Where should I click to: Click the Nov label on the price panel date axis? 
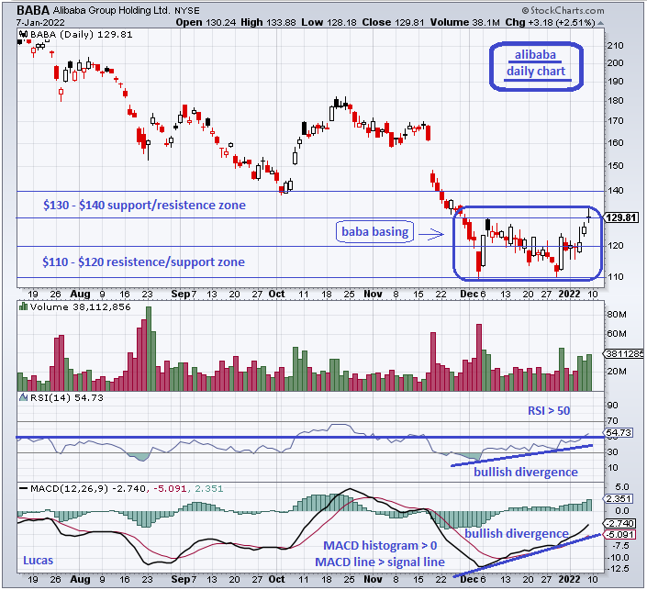(x=373, y=294)
